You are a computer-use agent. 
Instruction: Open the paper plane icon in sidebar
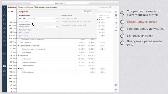click(x=4, y=41)
